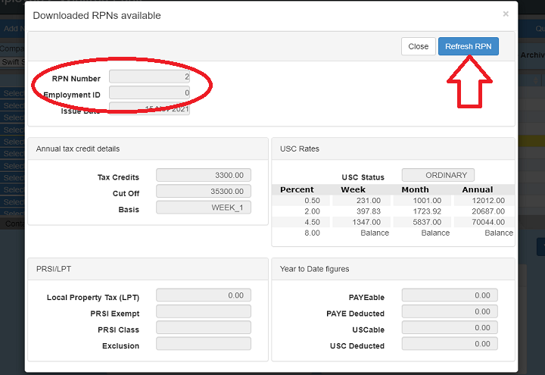
Task: Select the PAYEable amount field
Action: click(x=449, y=295)
